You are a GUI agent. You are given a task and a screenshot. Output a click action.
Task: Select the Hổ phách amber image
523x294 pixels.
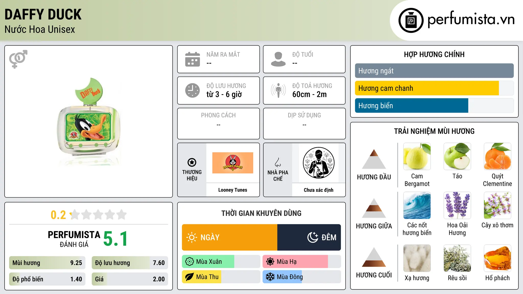click(497, 258)
